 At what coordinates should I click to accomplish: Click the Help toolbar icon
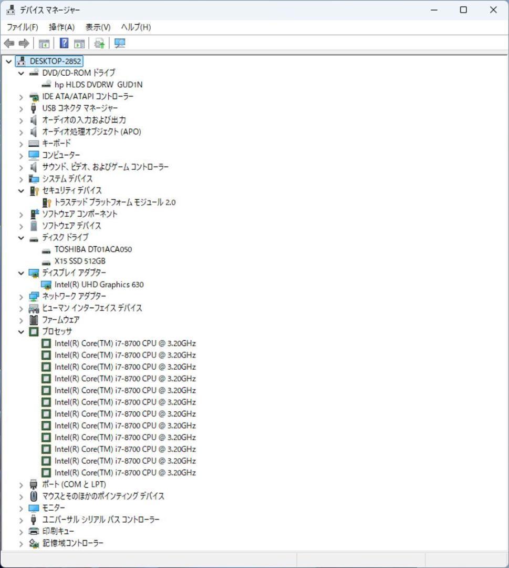click(x=63, y=43)
